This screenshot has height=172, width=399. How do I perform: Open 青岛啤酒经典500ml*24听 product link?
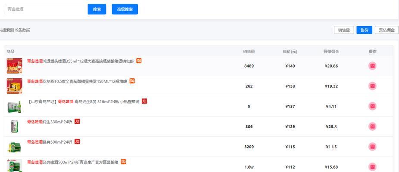click(50, 142)
